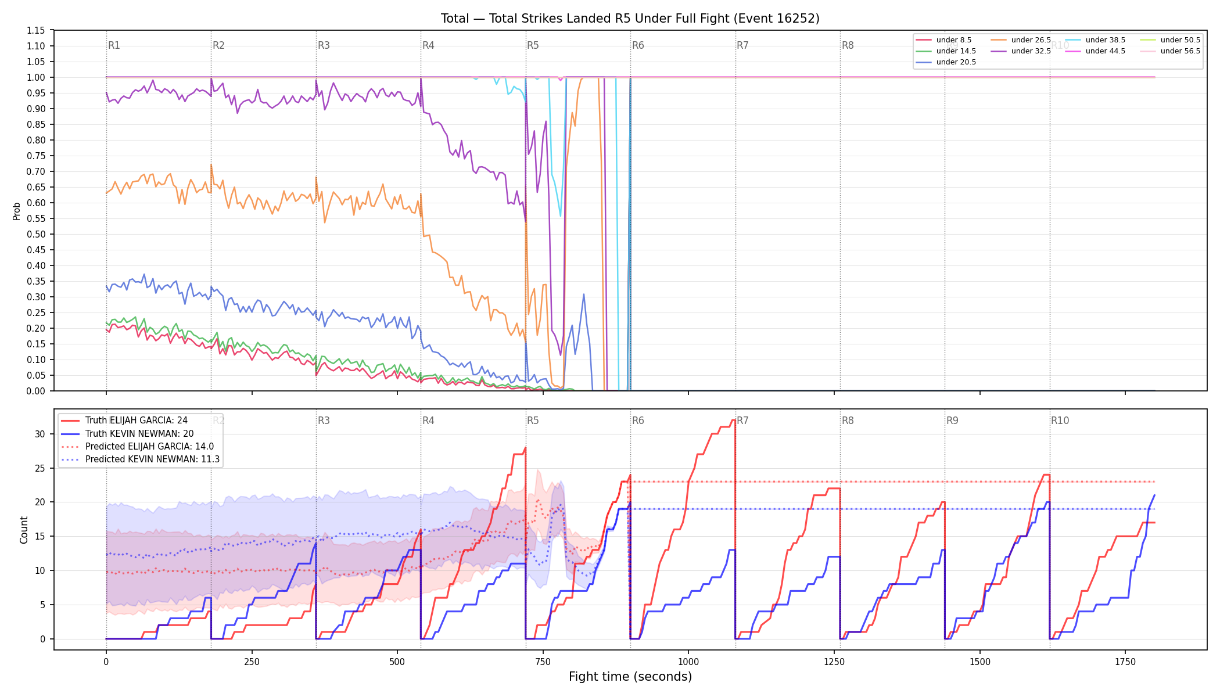
Task: Click the 1500 tick on fight time axis
Action: click(x=980, y=662)
